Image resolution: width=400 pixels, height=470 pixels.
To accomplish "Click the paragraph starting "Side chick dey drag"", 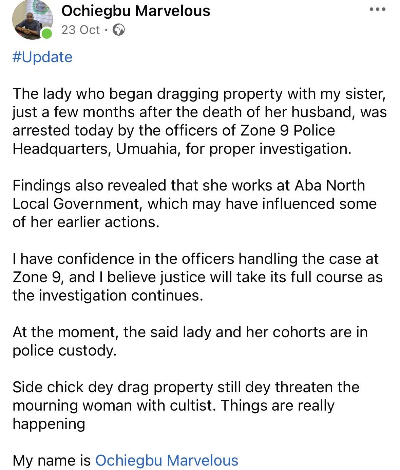I will 186,405.
